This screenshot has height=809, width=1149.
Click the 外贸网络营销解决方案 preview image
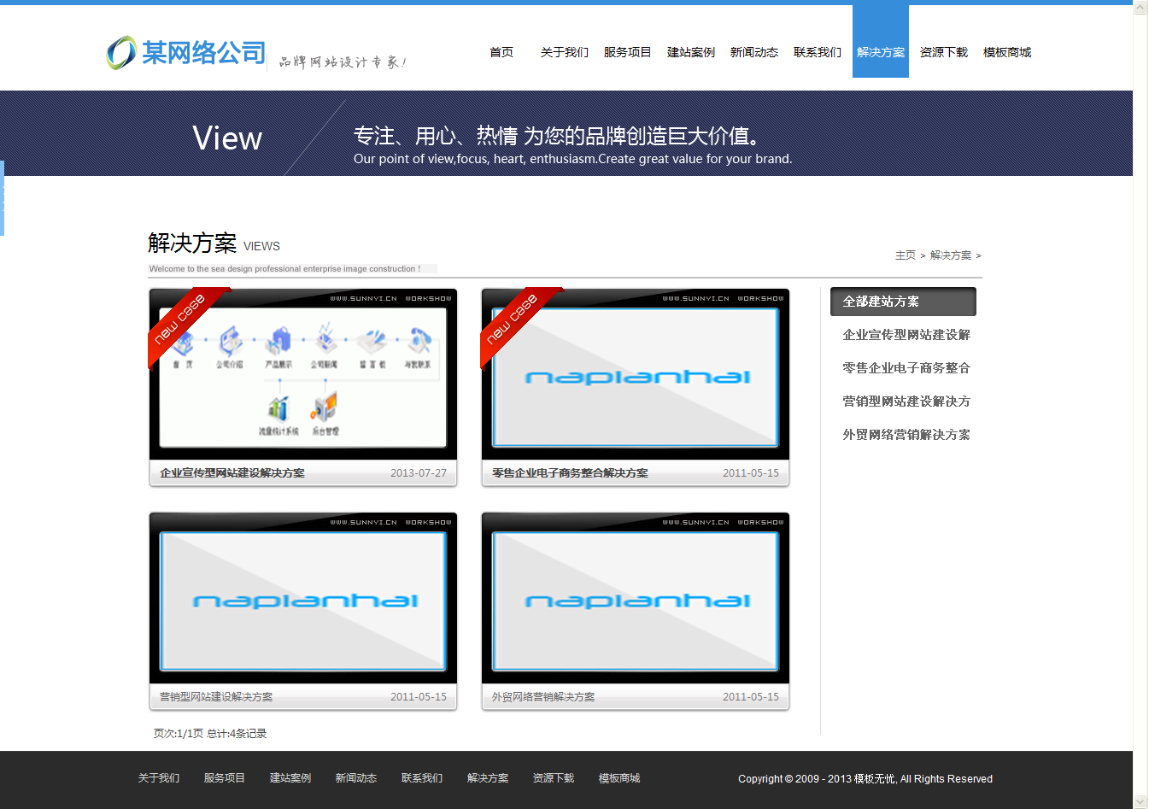(636, 600)
